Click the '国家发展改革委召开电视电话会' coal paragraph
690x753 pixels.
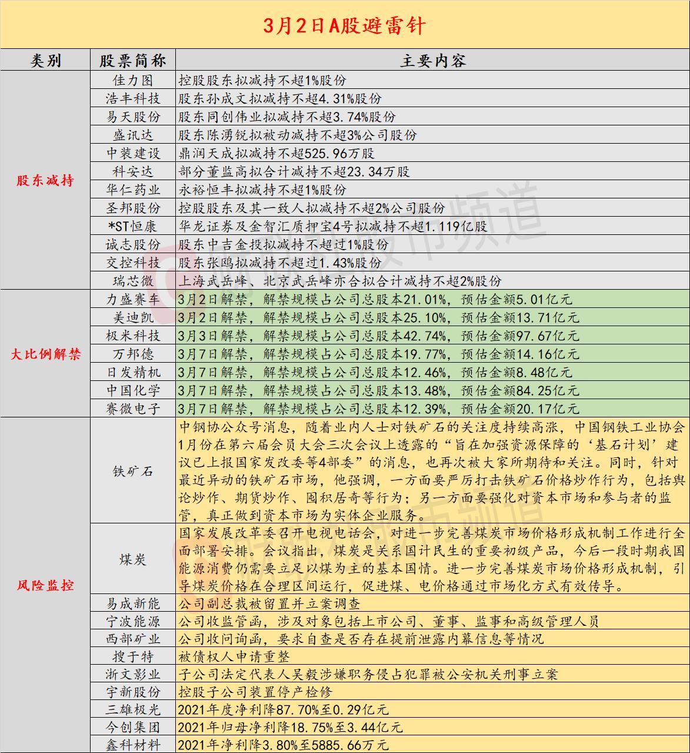tap(432, 559)
